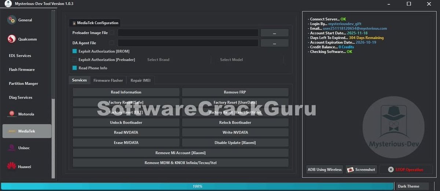Click Remove Mi Account [Xiaomi] button

180,153
